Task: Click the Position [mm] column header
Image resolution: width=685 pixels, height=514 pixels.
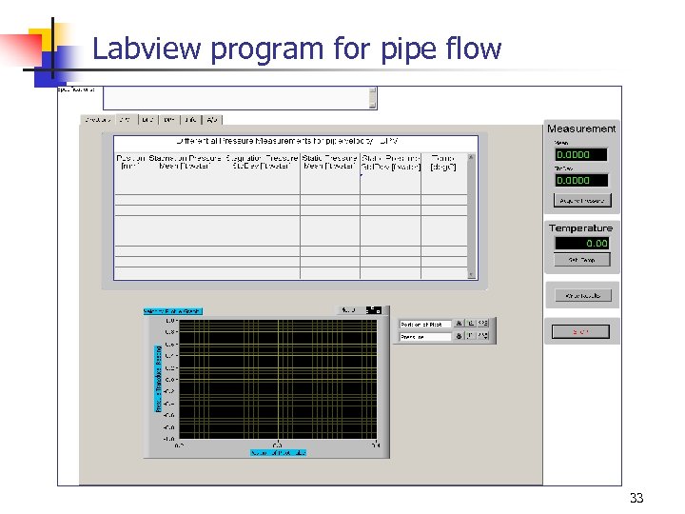Action: 130,162
